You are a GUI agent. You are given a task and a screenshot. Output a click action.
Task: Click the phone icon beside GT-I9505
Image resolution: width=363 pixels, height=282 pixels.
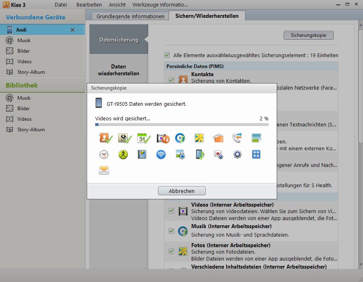coord(98,103)
